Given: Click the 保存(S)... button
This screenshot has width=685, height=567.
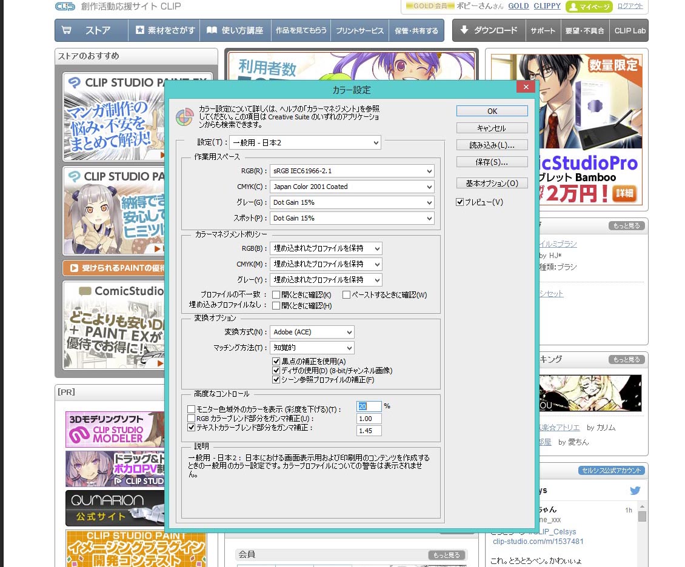Looking at the screenshot, I should pos(492,162).
